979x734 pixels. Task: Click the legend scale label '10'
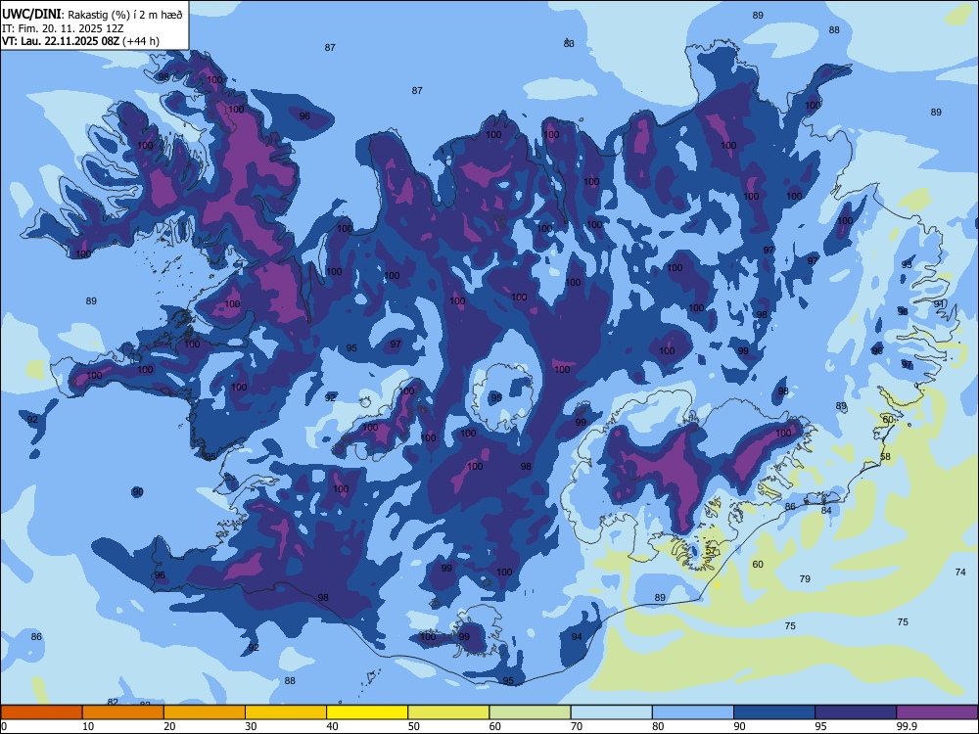tap(88, 726)
